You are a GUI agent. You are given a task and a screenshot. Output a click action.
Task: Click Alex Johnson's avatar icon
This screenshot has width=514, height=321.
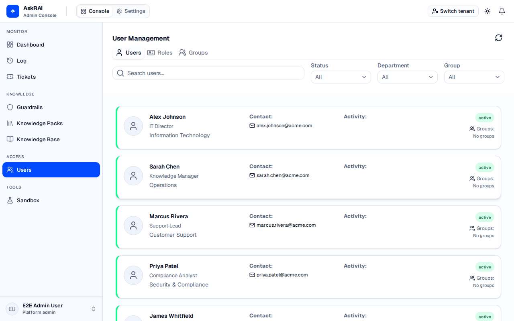[133, 126]
